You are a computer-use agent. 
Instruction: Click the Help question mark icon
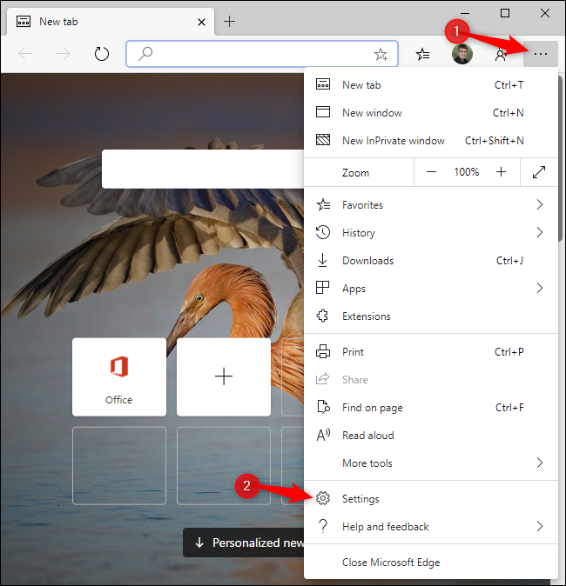click(323, 526)
